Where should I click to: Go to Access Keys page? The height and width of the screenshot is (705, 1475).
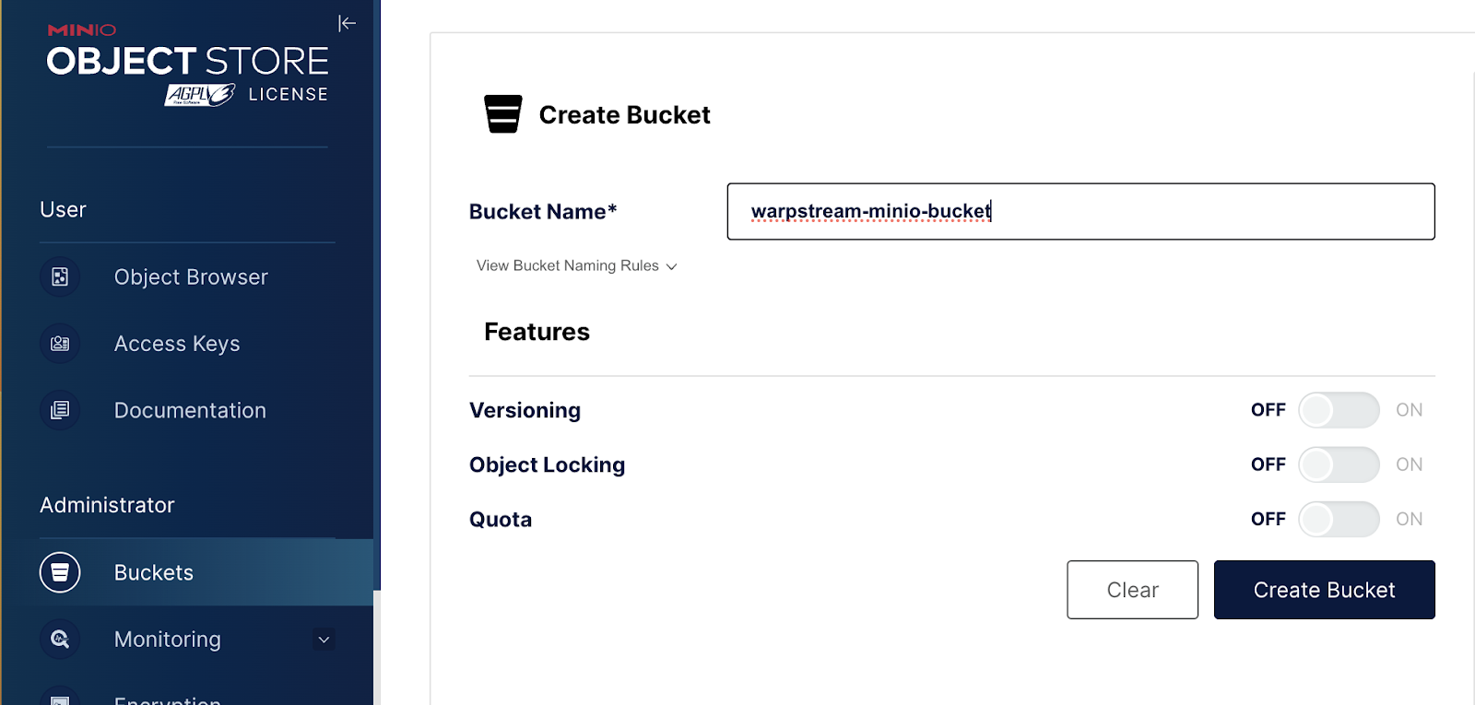[177, 344]
